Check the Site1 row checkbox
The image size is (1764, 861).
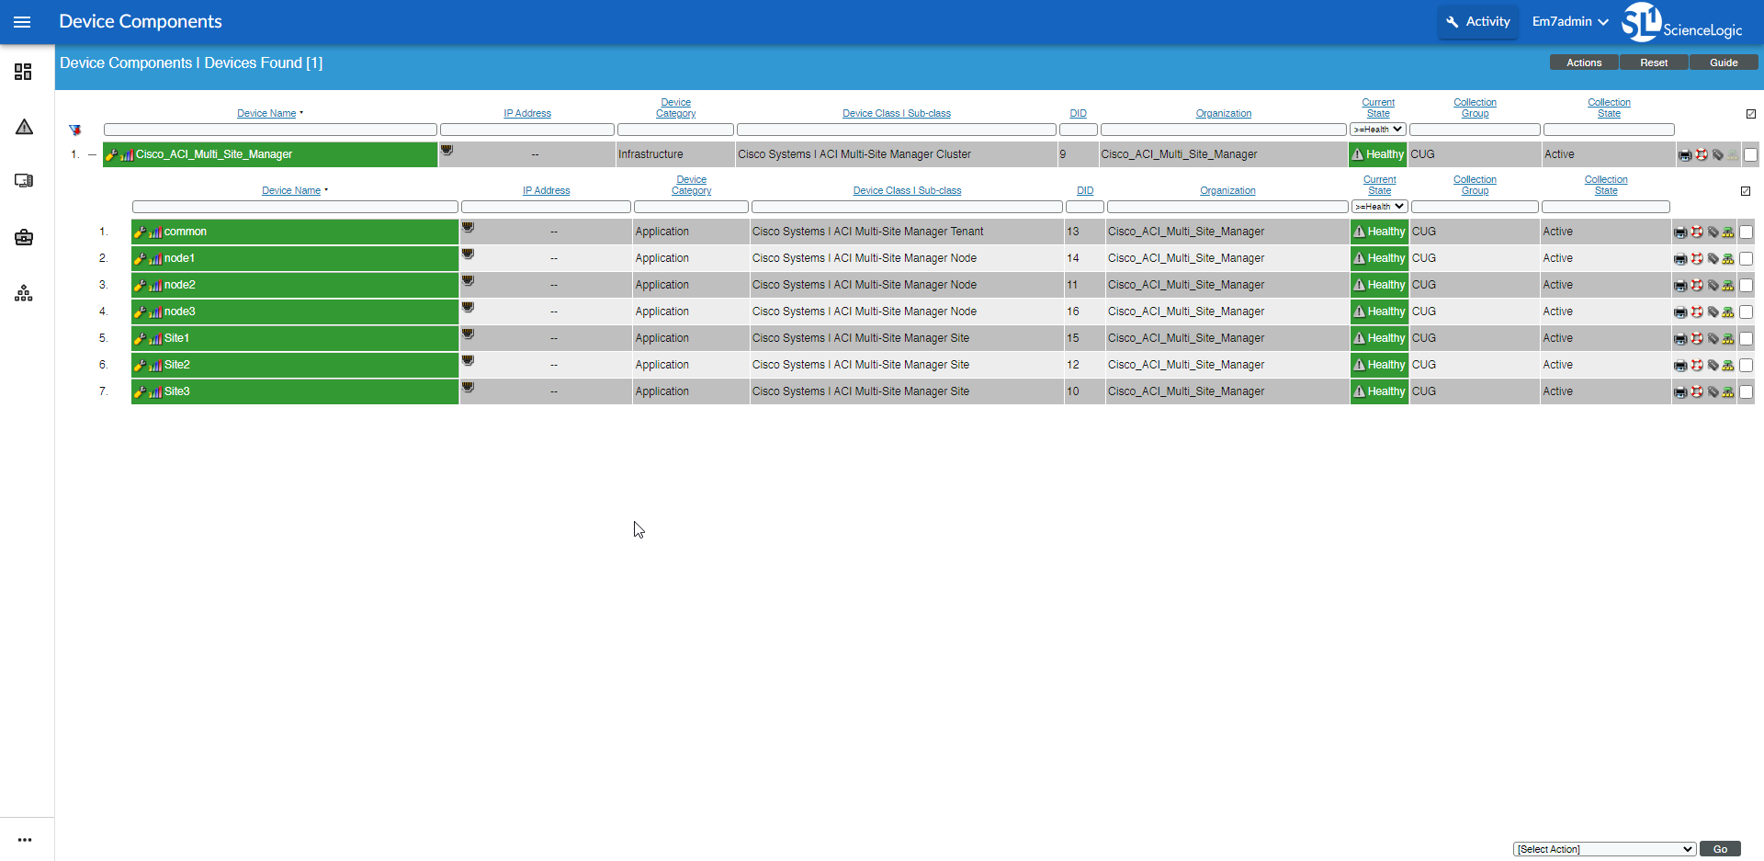1747,339
